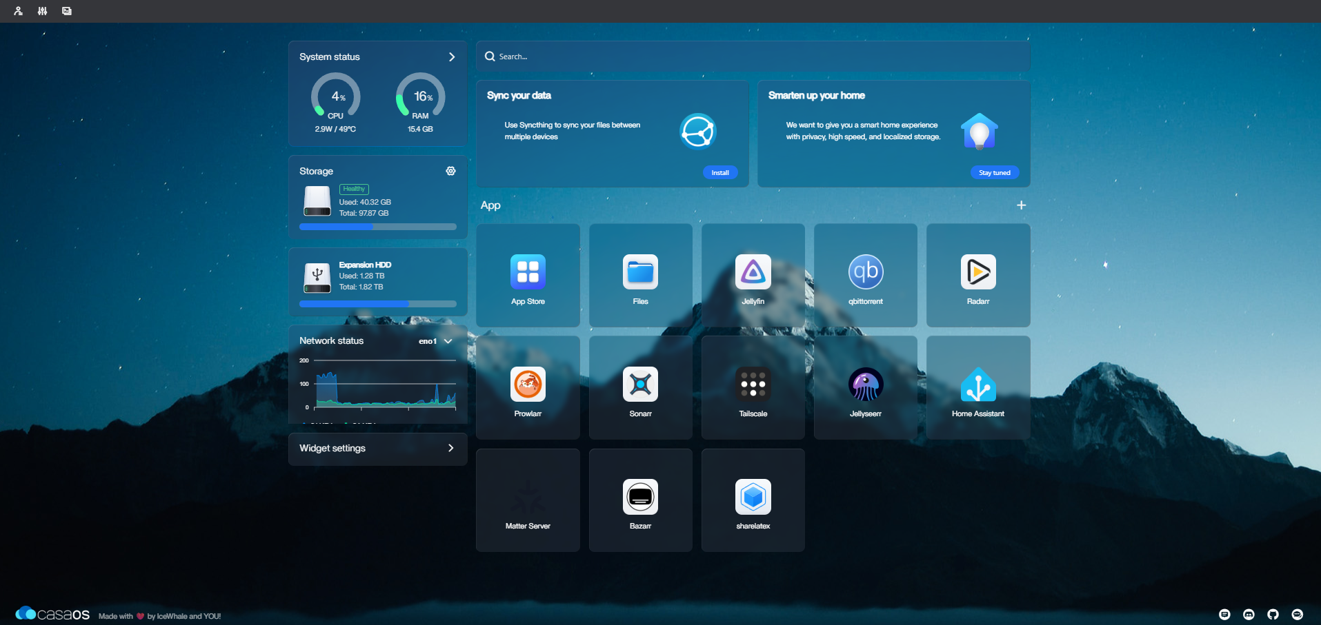Add a new app with plus icon
The width and height of the screenshot is (1321, 625).
point(1021,205)
